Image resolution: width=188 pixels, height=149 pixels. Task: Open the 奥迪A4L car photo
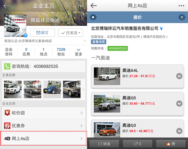click(107, 76)
